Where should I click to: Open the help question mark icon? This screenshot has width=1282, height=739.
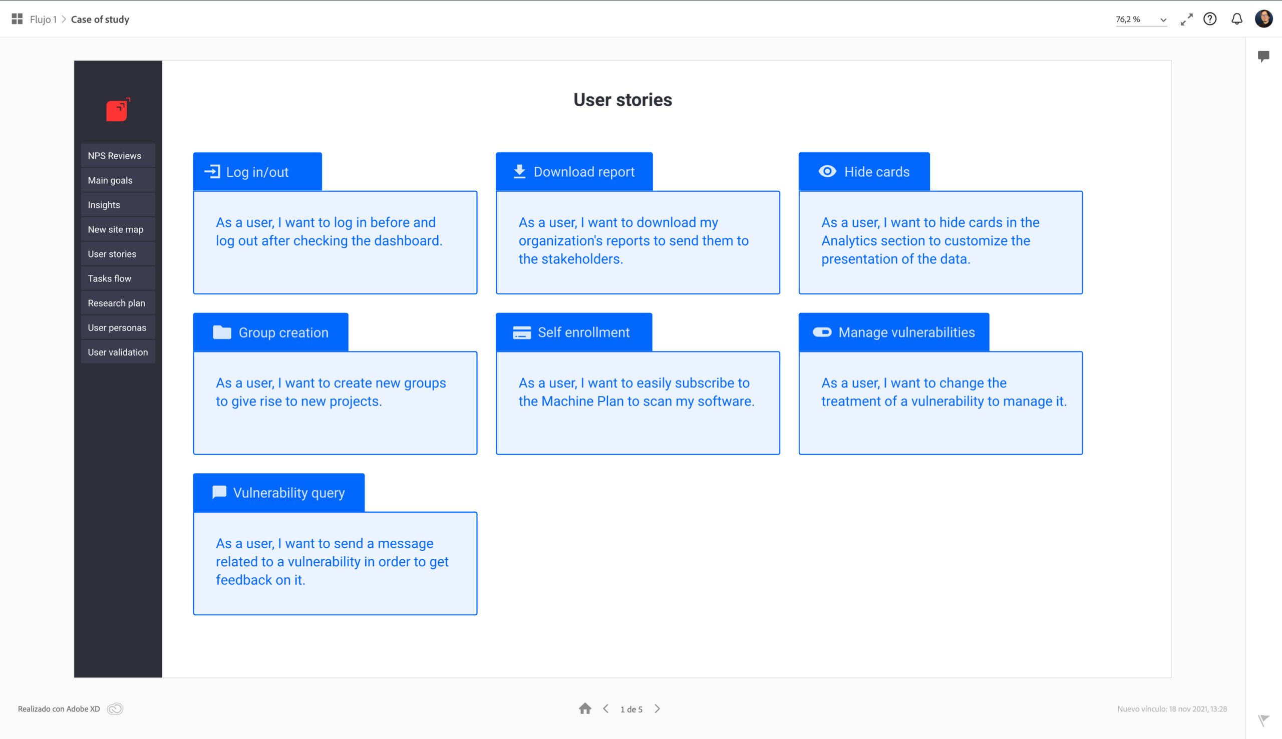1210,20
